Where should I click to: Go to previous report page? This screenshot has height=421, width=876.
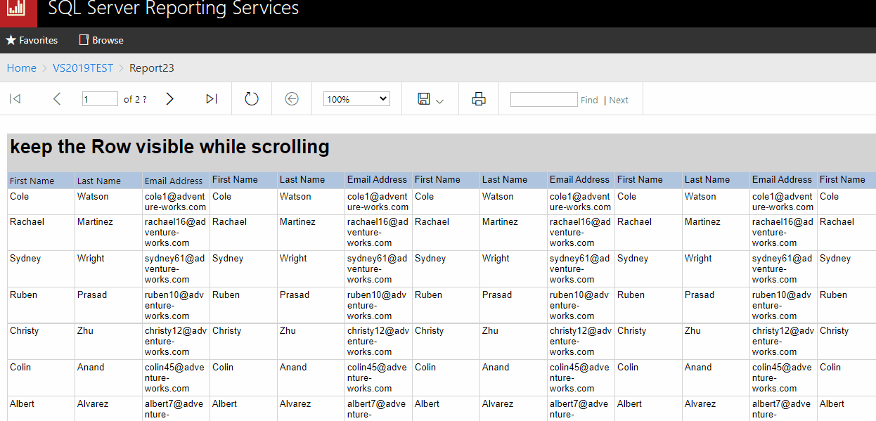click(x=57, y=99)
